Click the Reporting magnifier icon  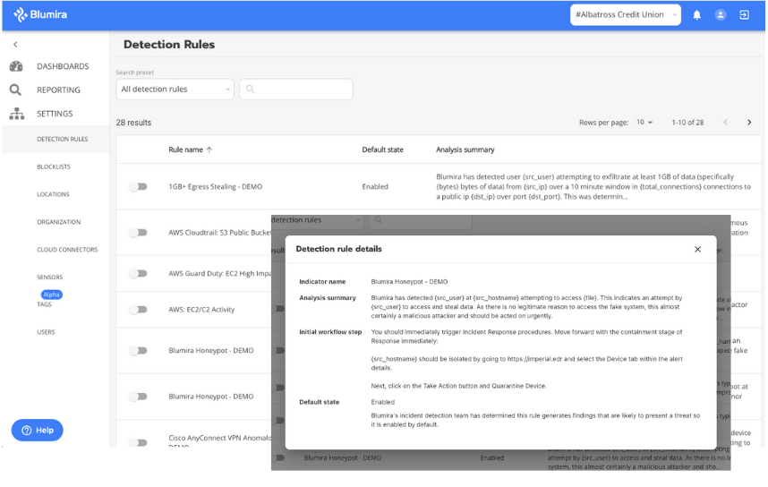16,90
